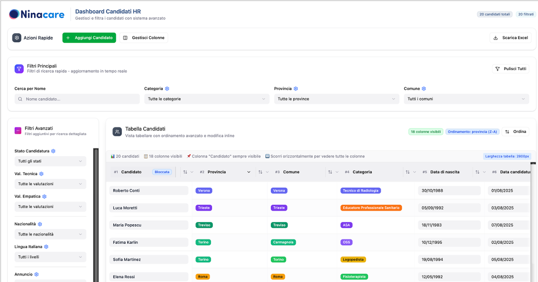Click the gear icon beside Lingua Italiana
This screenshot has height=282, width=538.
tap(47, 247)
